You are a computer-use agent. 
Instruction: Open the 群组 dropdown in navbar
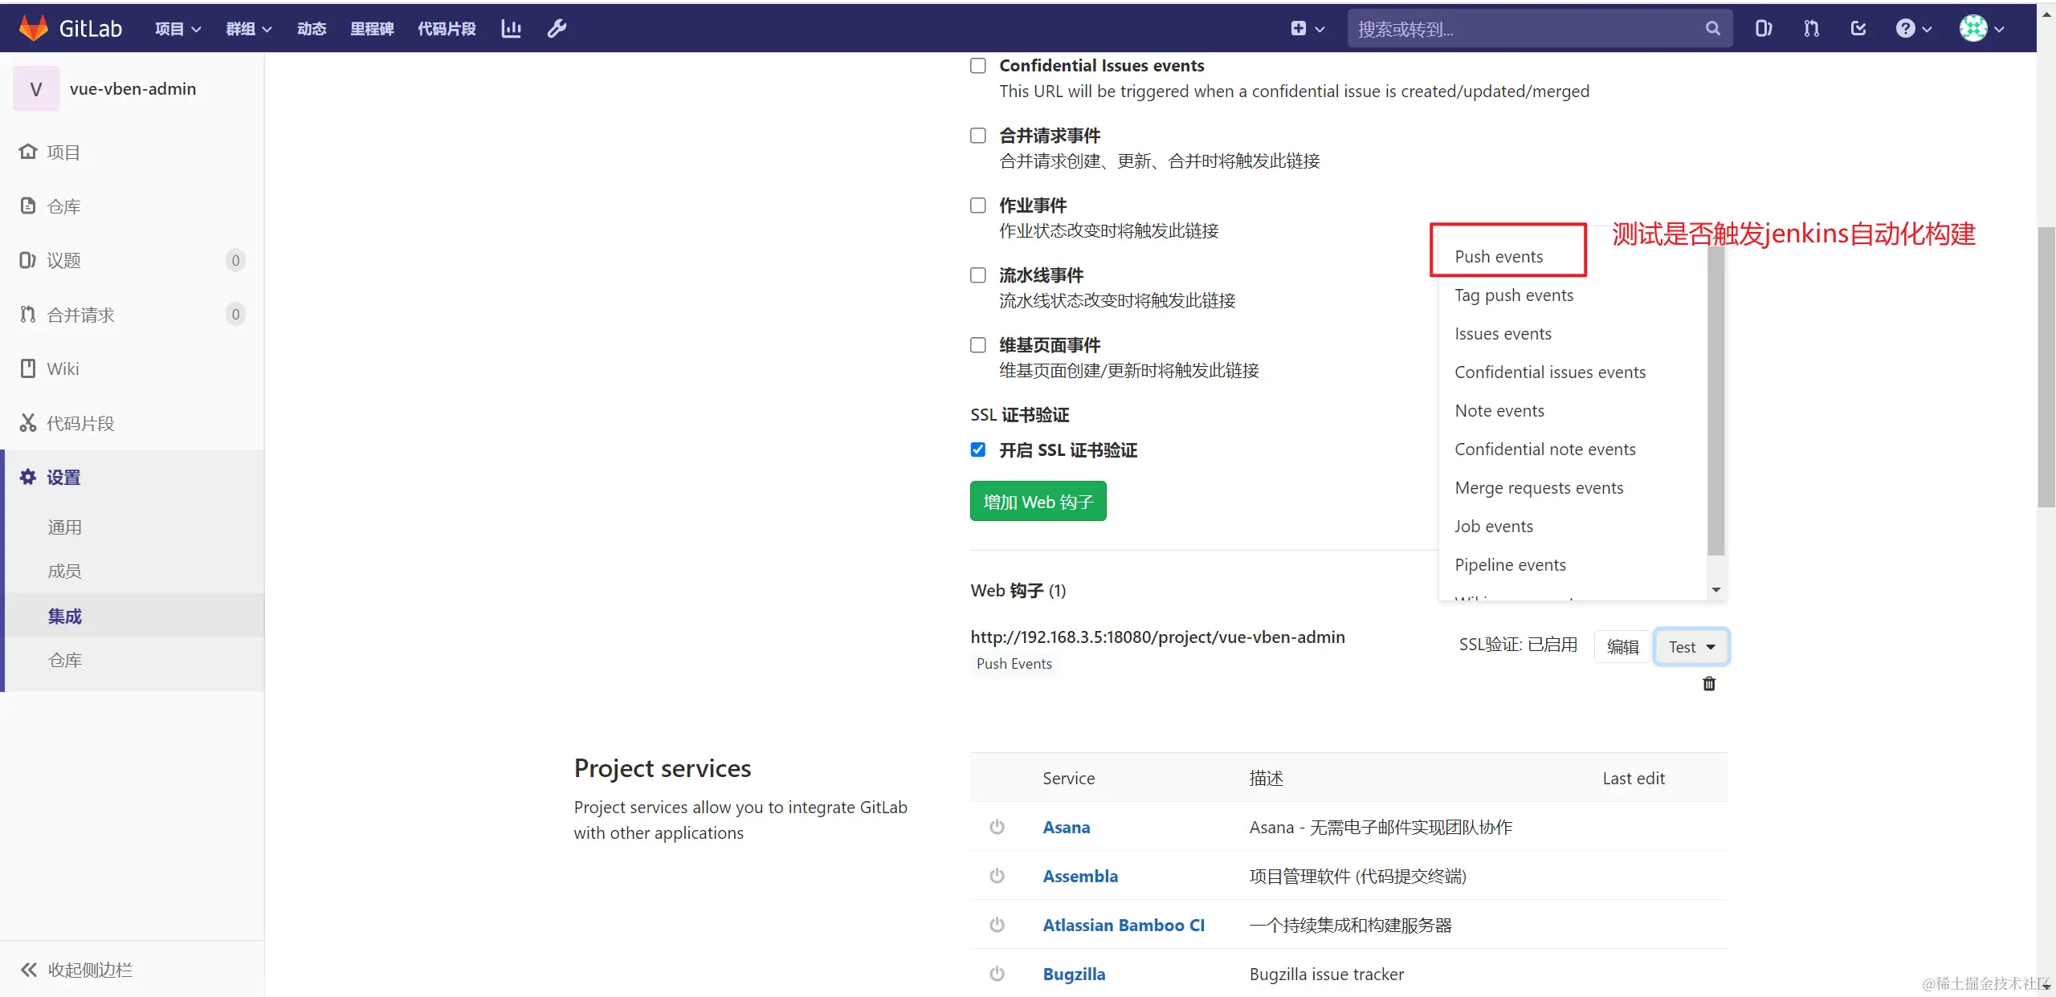click(248, 29)
